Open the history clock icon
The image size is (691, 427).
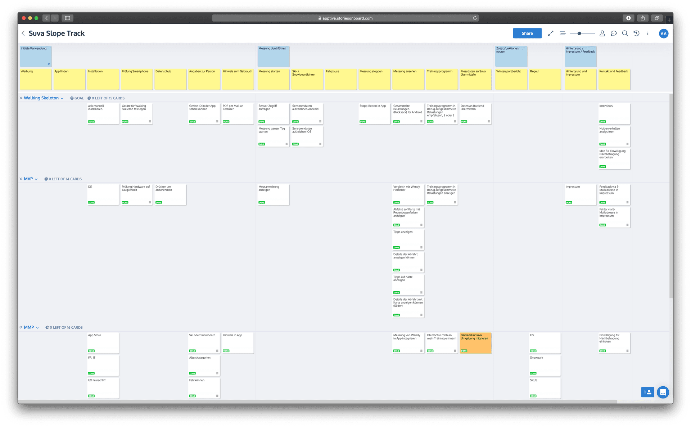point(636,33)
